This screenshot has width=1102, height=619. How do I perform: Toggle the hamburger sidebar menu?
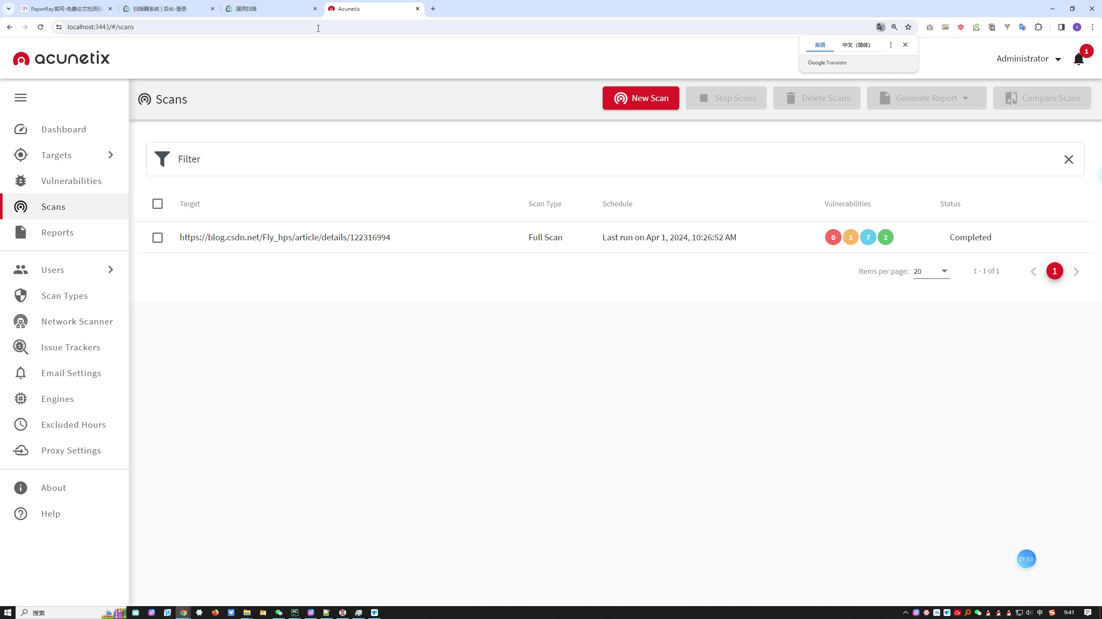[x=21, y=98]
